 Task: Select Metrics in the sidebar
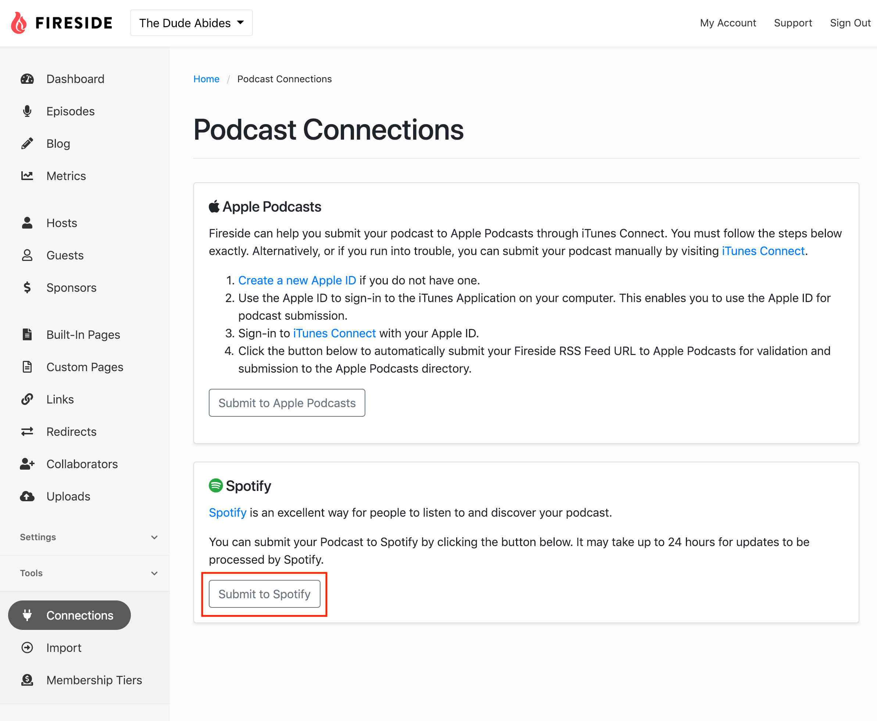[x=66, y=176]
